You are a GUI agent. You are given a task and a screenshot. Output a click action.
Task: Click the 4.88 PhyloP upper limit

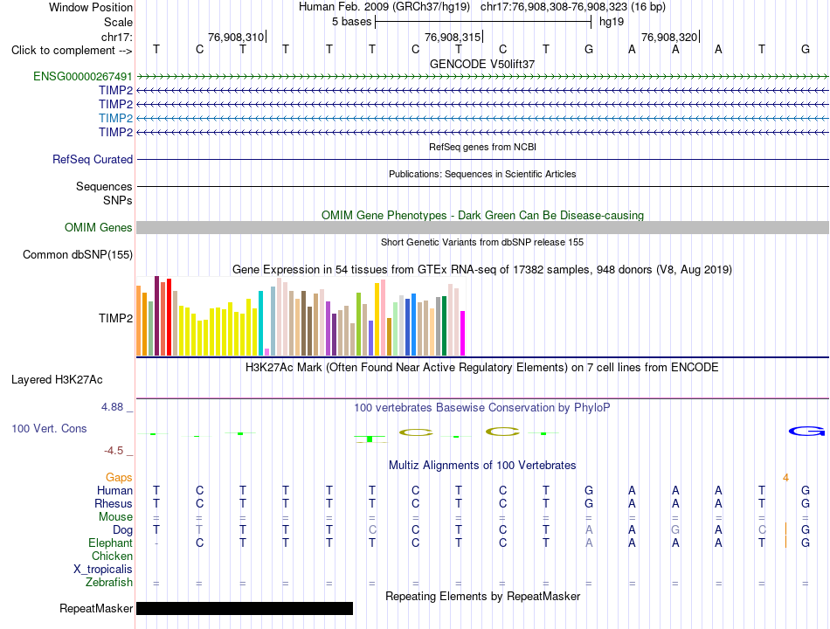click(x=112, y=407)
